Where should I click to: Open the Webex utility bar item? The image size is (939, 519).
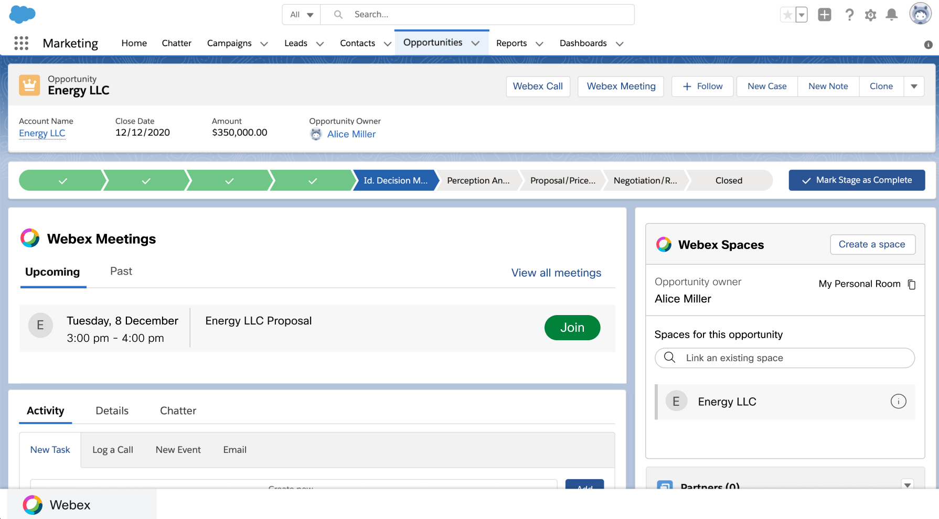click(82, 504)
